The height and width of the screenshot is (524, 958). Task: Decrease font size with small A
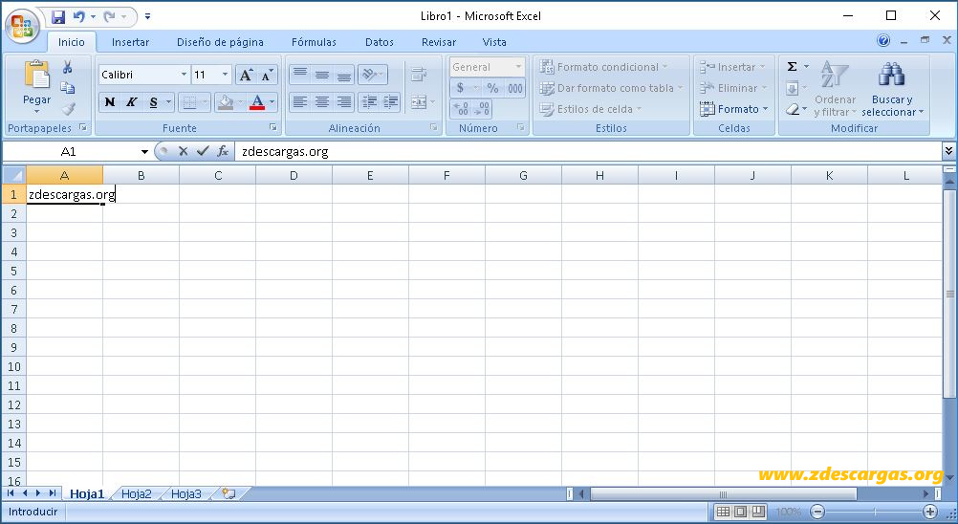point(267,76)
